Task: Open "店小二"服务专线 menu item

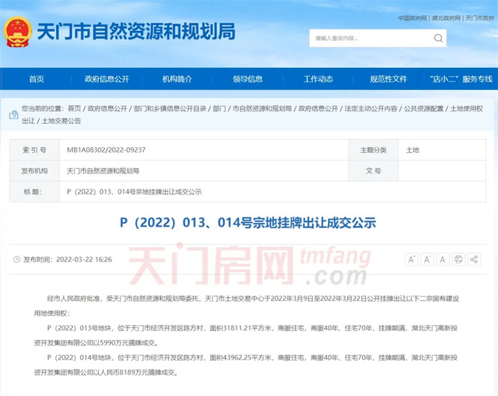Action: pos(461,79)
